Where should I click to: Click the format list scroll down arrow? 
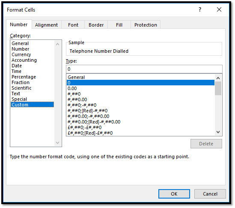tap(218, 132)
